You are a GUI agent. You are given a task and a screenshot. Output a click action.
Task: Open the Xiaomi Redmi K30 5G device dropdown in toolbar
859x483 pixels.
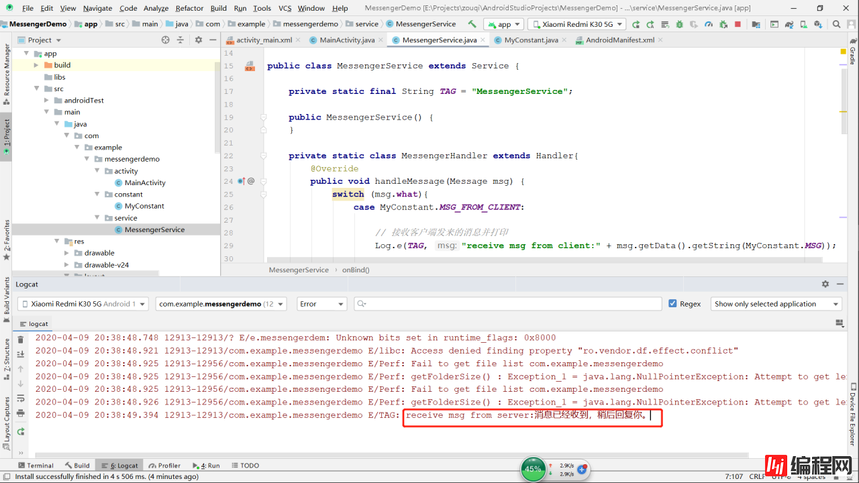pyautogui.click(x=577, y=24)
